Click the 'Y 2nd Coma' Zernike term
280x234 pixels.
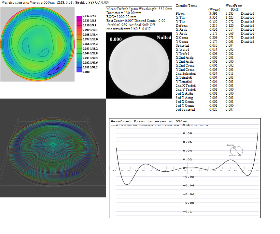tap(185, 70)
